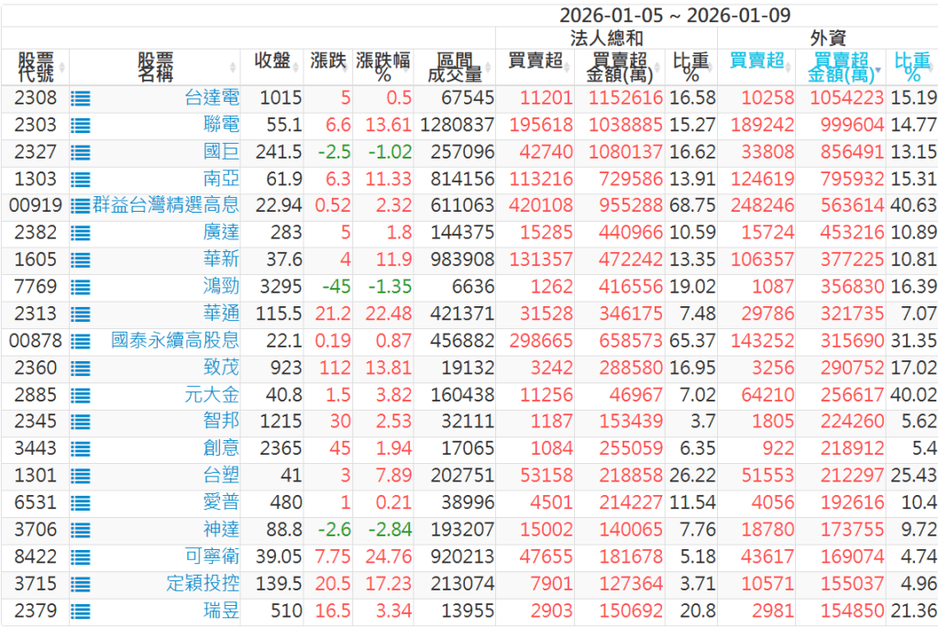Sort by 股票代號 column header

tap(36, 67)
